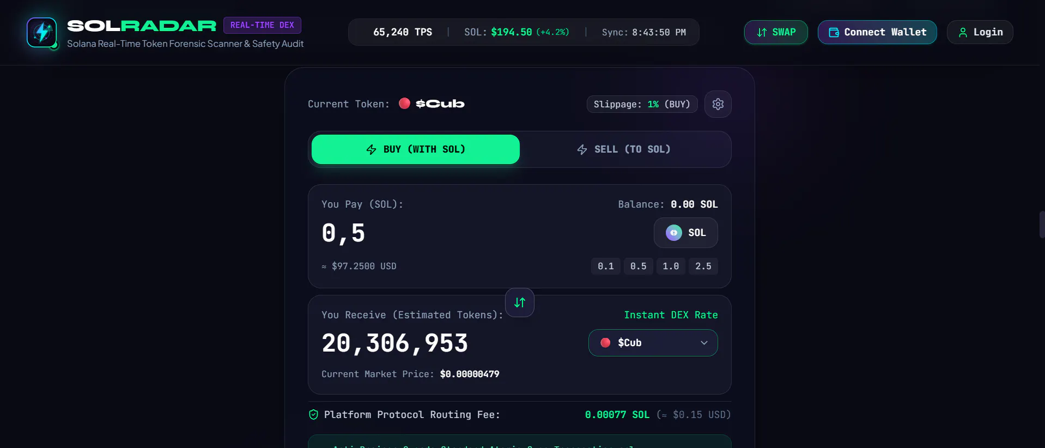1045x448 pixels.
Task: Open the SWAP tab in header
Action: coord(776,32)
